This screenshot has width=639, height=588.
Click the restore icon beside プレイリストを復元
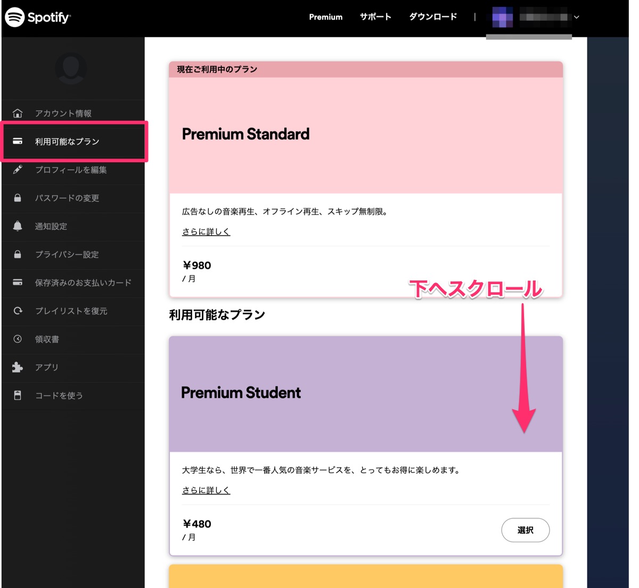[18, 311]
